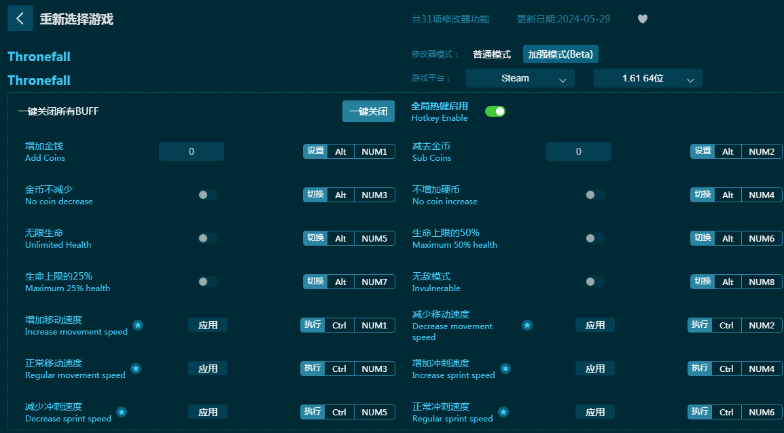This screenshot has width=784, height=433.
Task: Click the 无敌模式 label text
Action: click(431, 276)
